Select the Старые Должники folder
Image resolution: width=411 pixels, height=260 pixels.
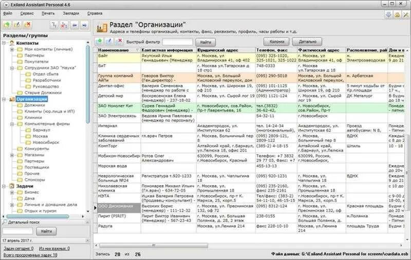pos(43,93)
